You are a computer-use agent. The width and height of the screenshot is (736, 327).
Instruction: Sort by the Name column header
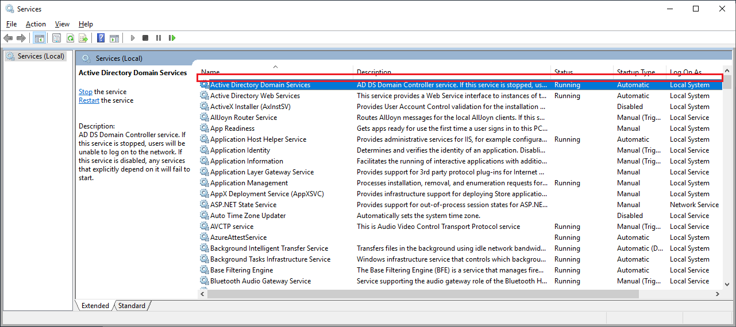point(275,72)
